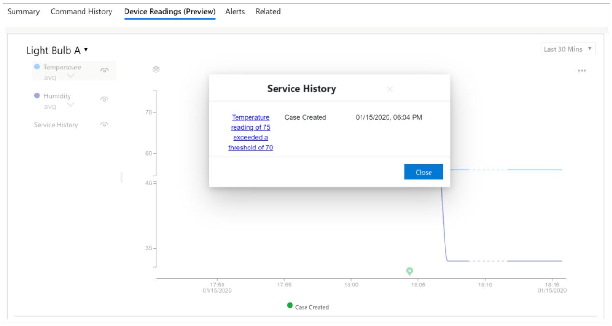612x326 pixels.
Task: Close Service History dialog with X icon
Action: (390, 89)
